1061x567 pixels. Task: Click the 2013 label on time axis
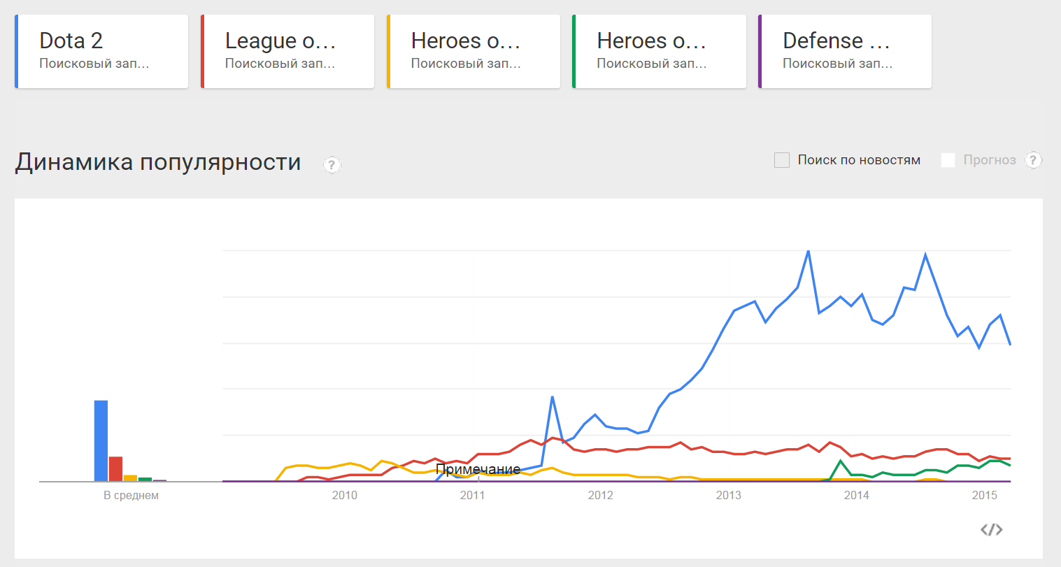[728, 496]
